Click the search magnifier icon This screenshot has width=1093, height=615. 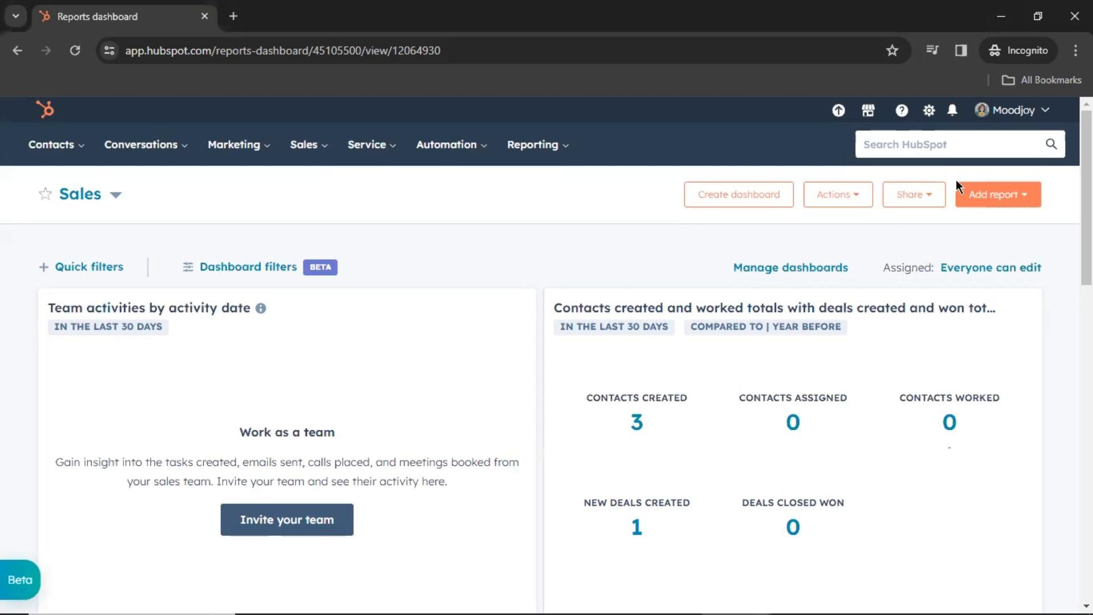click(x=1051, y=144)
